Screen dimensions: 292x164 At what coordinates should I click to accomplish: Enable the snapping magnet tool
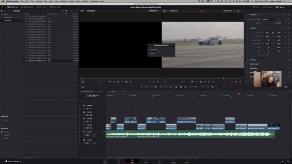coord(177,87)
